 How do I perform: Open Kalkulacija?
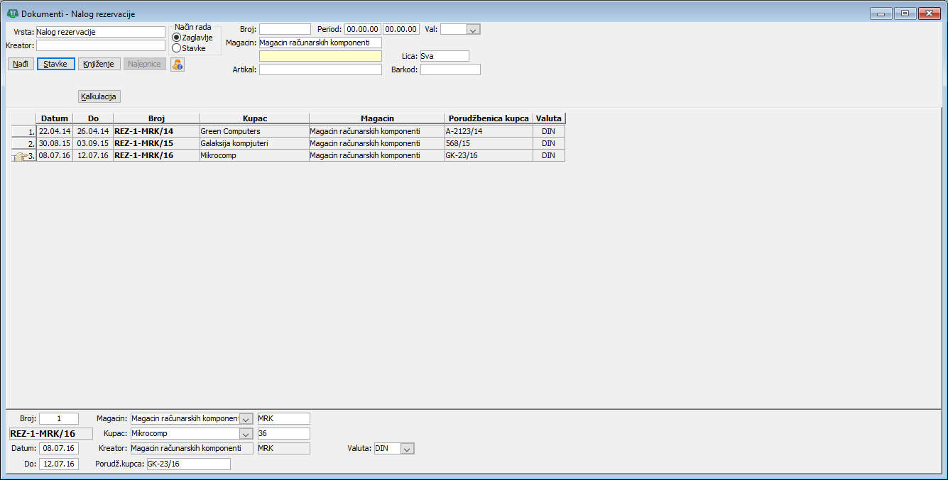[x=99, y=96]
